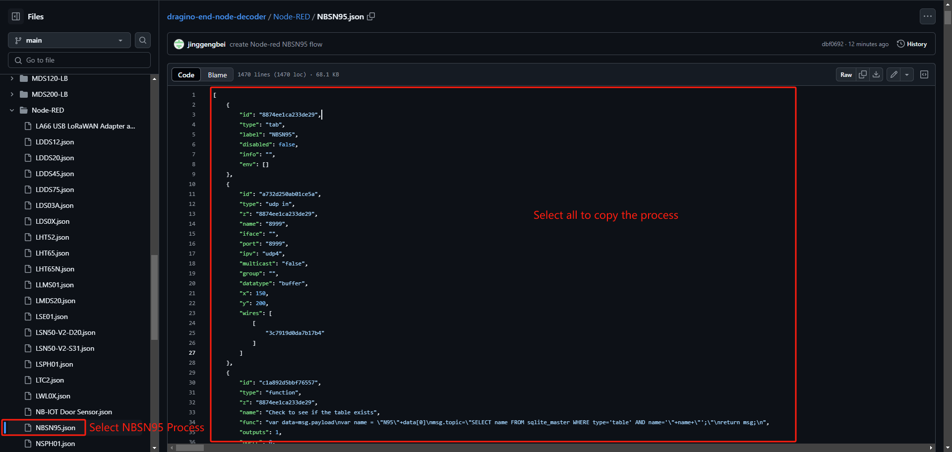Open LSN50-V2-D20.json in file tree
Image resolution: width=952 pixels, height=452 pixels.
(x=65, y=332)
